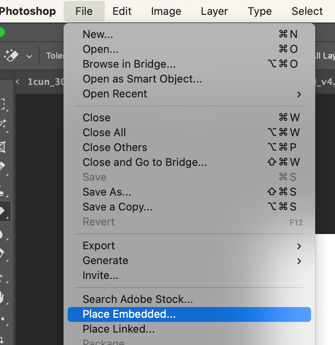The image size is (335, 345).
Task: Open the Edit menu
Action: pyautogui.click(x=122, y=11)
